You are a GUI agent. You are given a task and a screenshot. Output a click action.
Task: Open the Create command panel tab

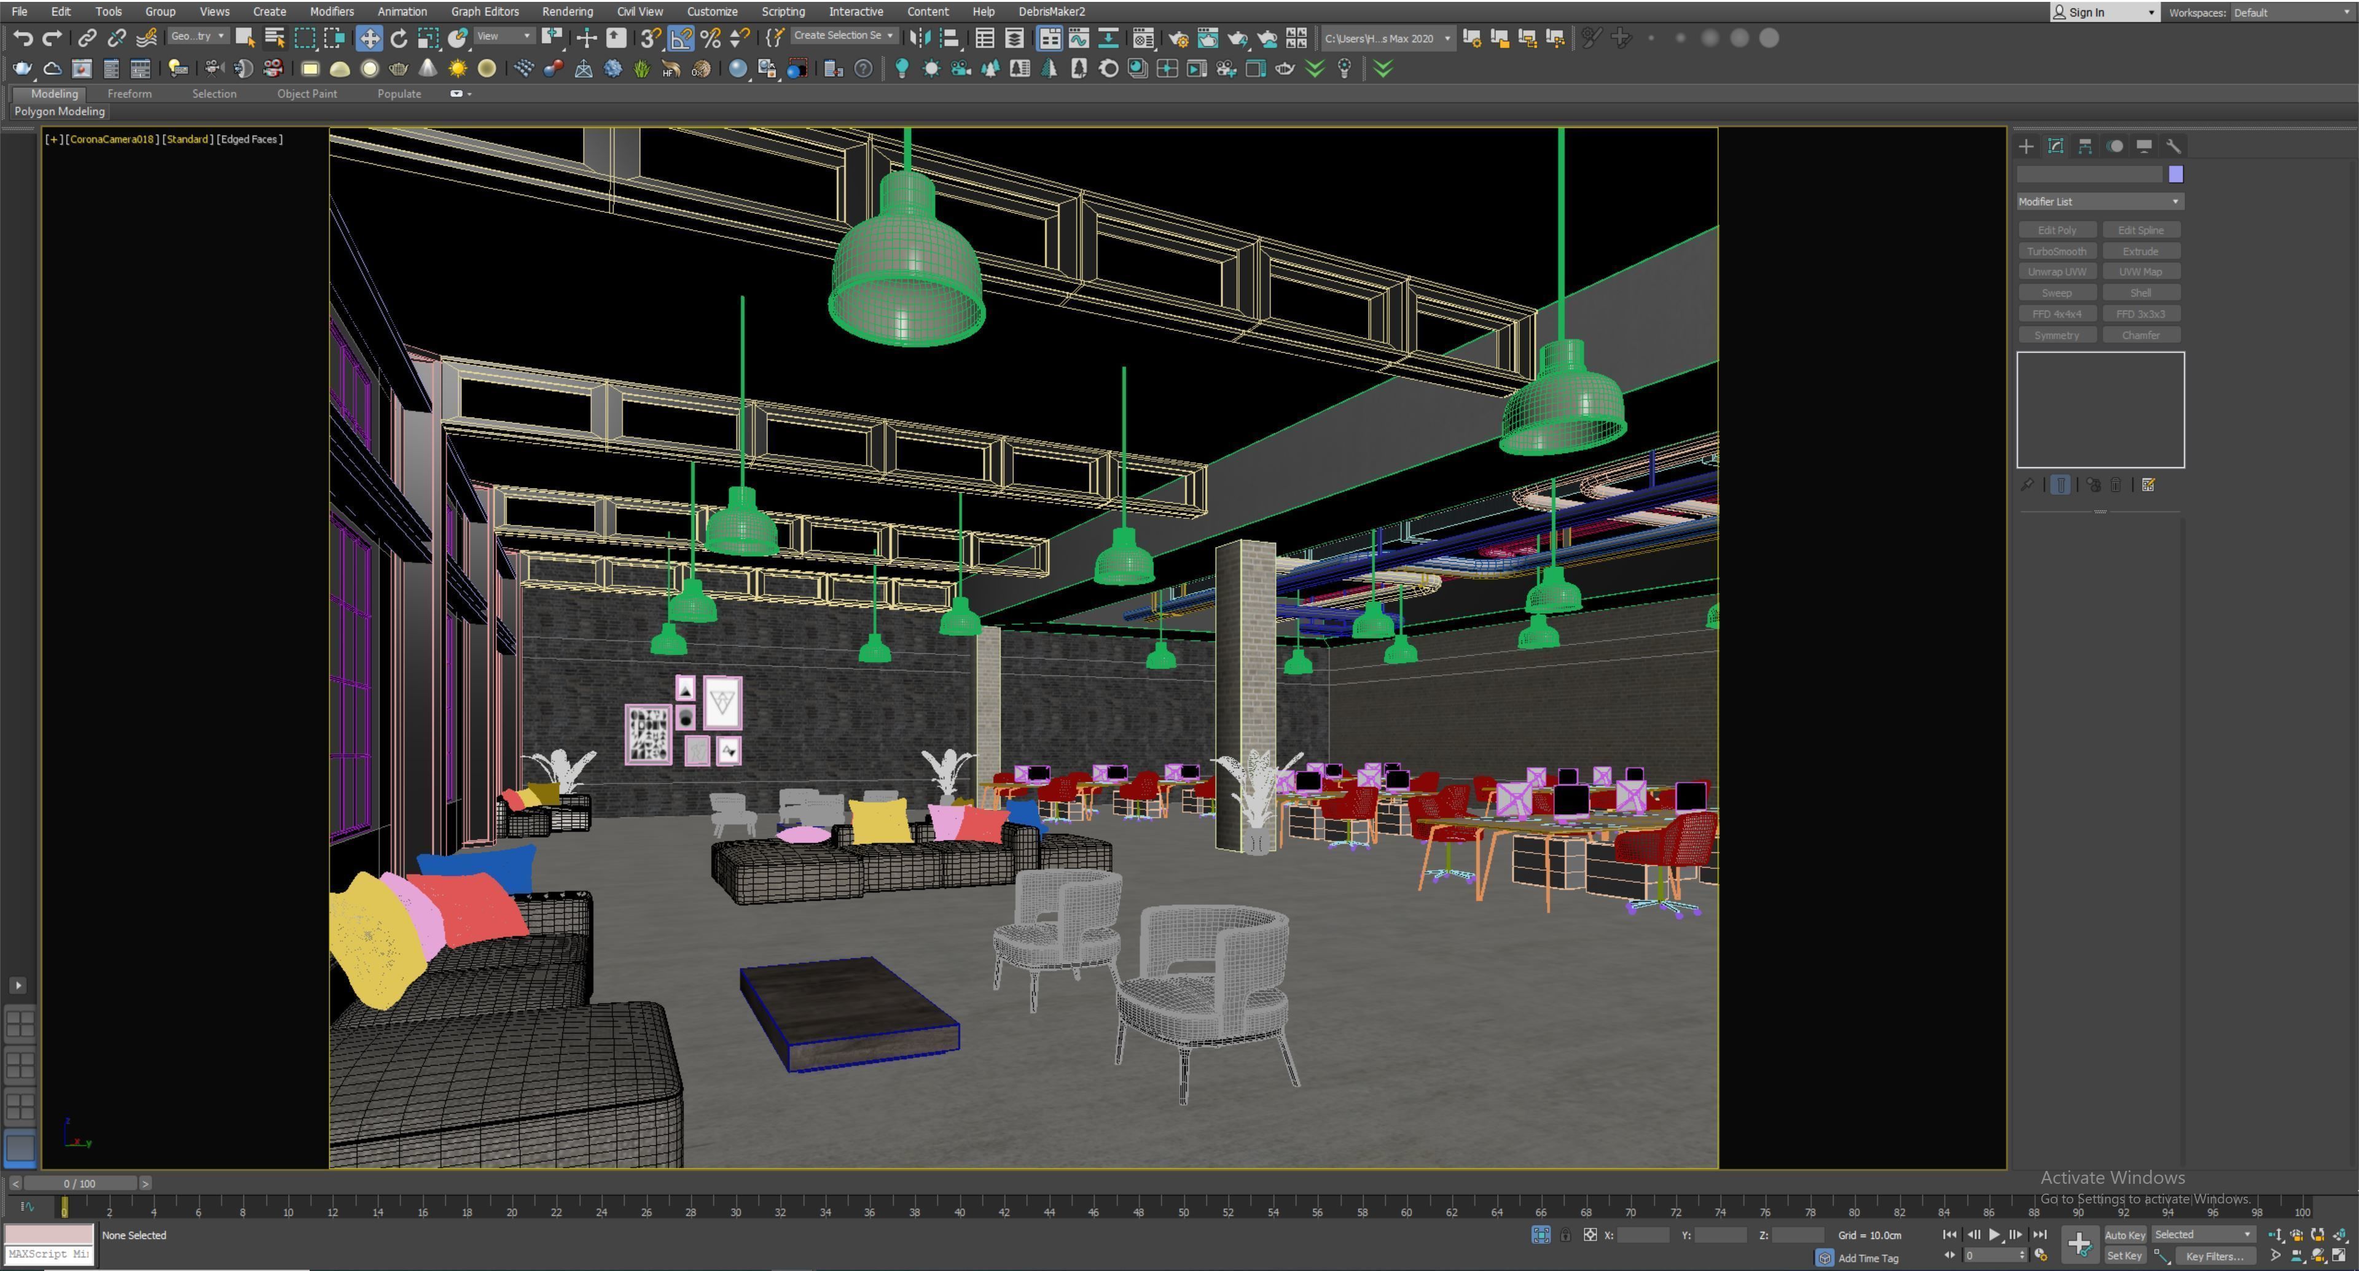pos(2025,146)
